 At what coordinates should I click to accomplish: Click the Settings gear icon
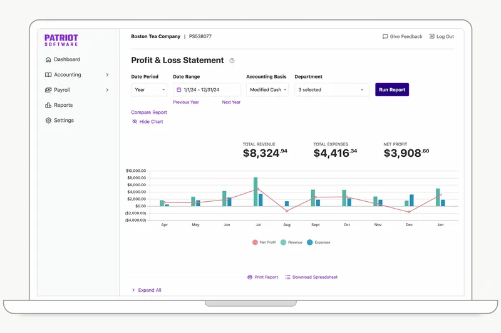point(48,121)
